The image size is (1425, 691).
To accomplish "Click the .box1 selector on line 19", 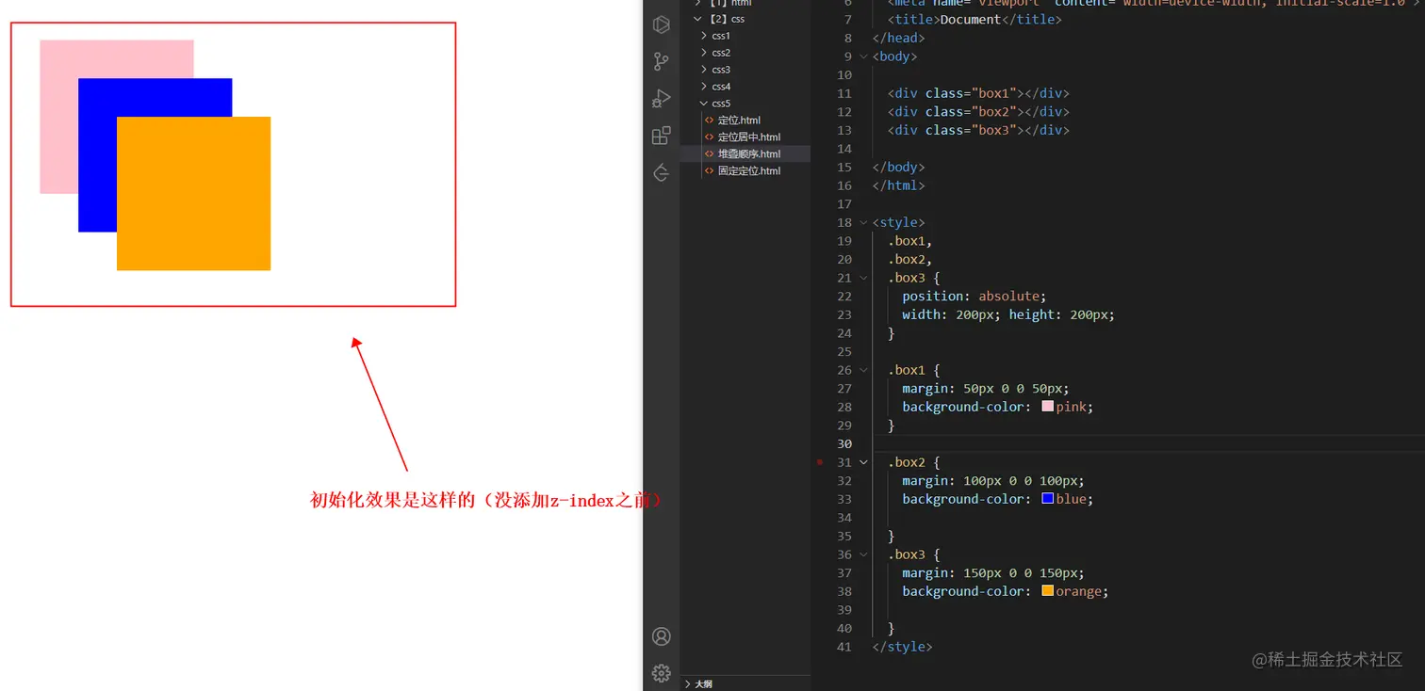I will click(x=907, y=241).
